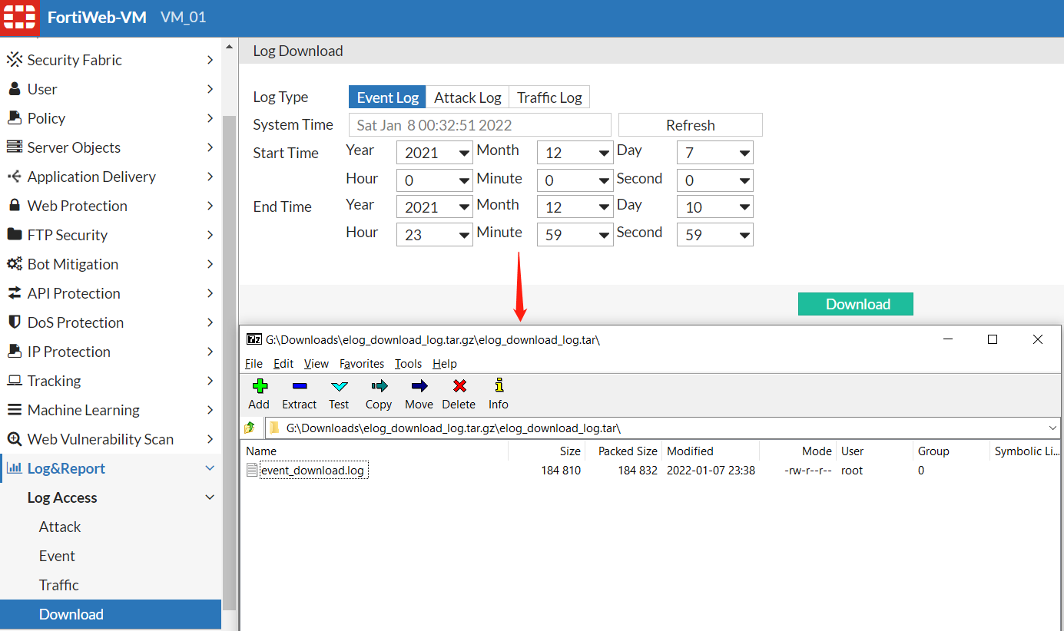Open the Attack log access page

tap(60, 527)
